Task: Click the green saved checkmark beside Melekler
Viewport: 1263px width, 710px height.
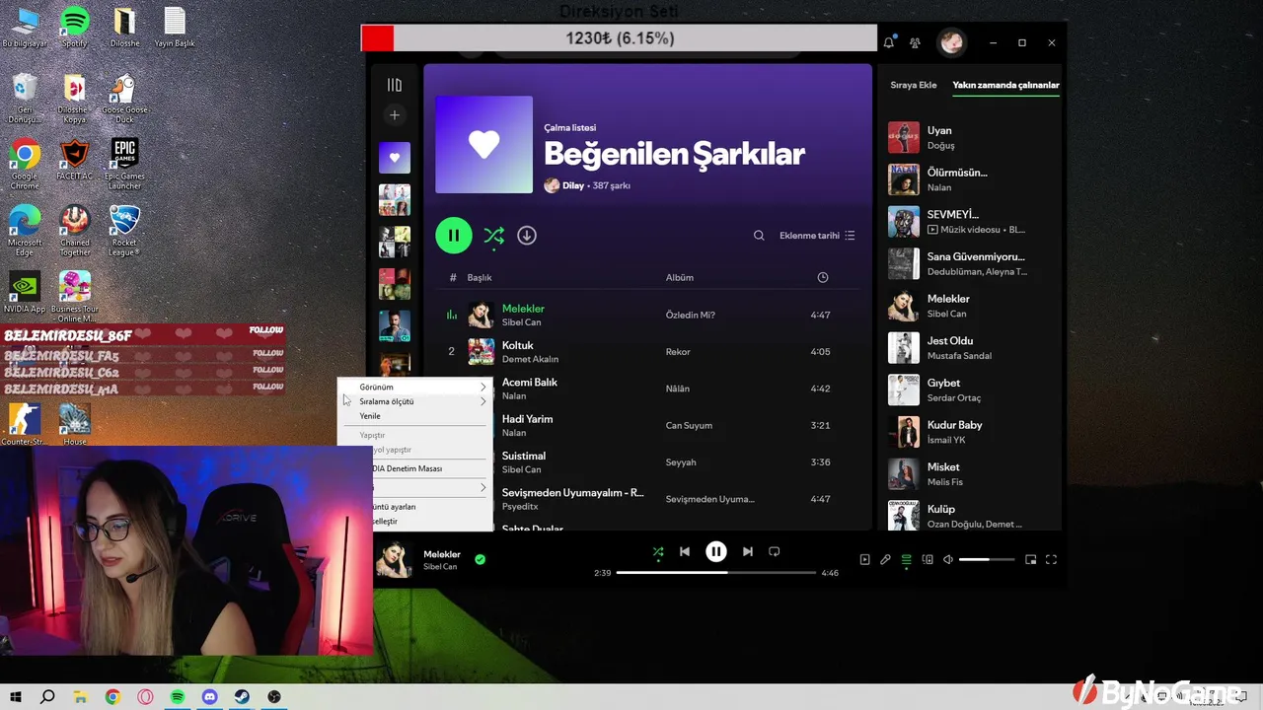Action: click(x=480, y=559)
